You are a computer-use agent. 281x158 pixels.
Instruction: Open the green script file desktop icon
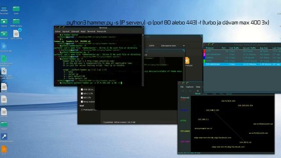(x=4, y=61)
